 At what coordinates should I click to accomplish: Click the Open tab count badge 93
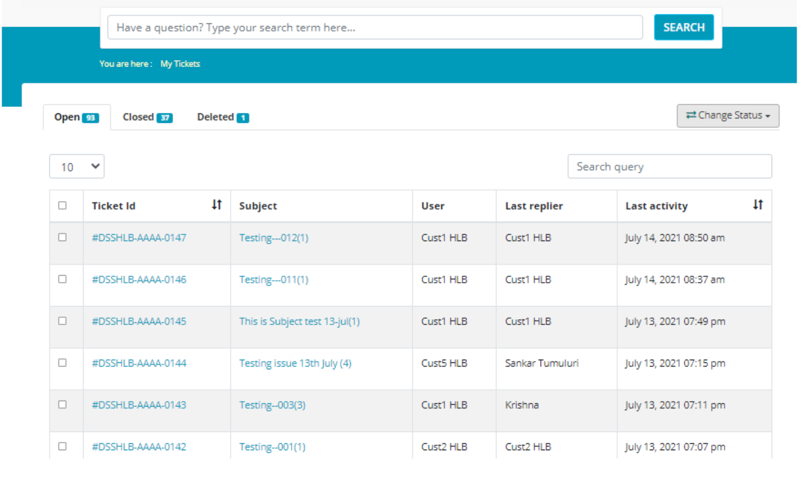point(91,118)
